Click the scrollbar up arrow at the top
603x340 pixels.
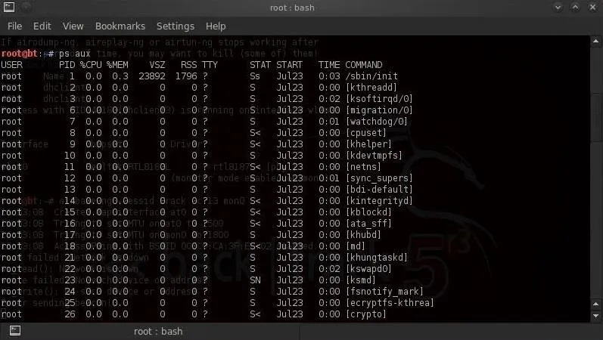(596, 41)
